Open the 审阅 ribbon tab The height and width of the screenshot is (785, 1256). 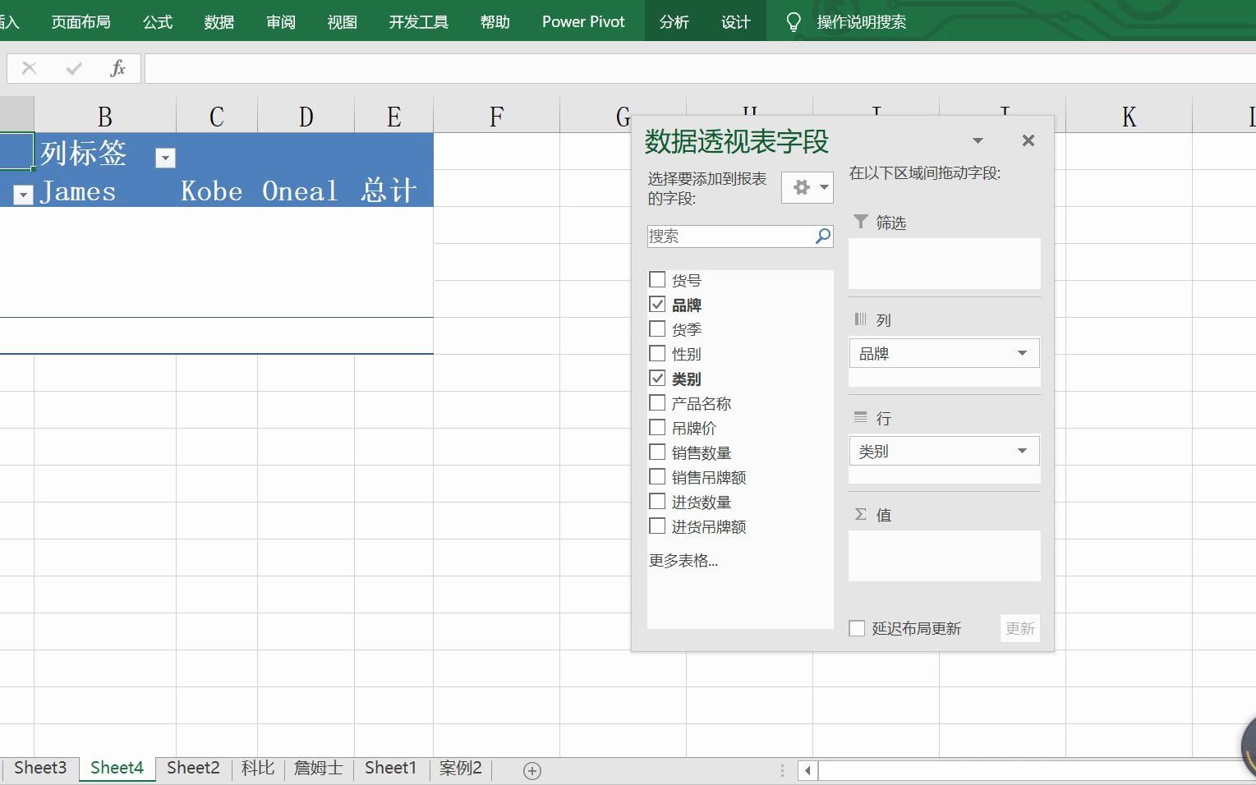pos(281,22)
